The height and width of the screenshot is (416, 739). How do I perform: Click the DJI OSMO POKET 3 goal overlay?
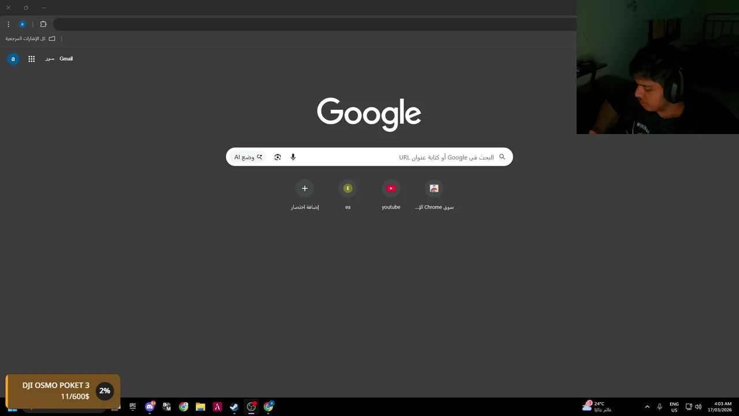[x=62, y=391]
